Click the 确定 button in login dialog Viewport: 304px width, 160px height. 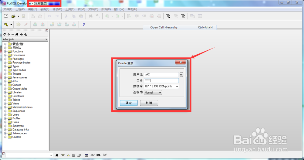pyautogui.click(x=129, y=103)
